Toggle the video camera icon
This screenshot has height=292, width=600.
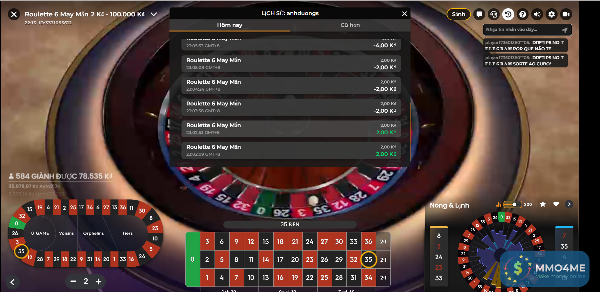click(566, 14)
